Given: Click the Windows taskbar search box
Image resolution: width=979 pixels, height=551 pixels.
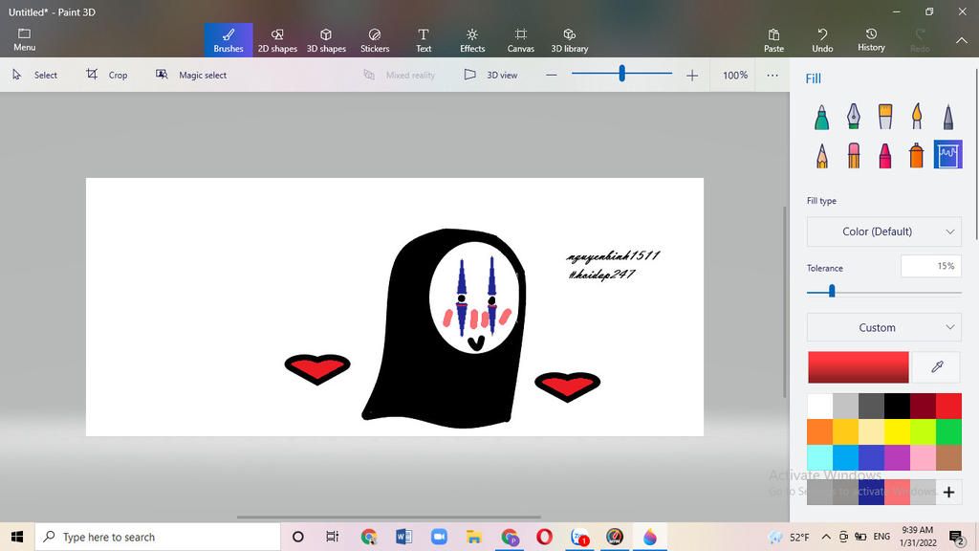Looking at the screenshot, I should tap(158, 537).
